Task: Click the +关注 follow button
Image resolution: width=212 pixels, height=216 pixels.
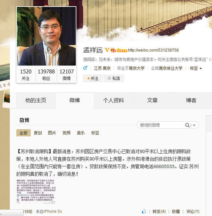Action: click(x=93, y=79)
